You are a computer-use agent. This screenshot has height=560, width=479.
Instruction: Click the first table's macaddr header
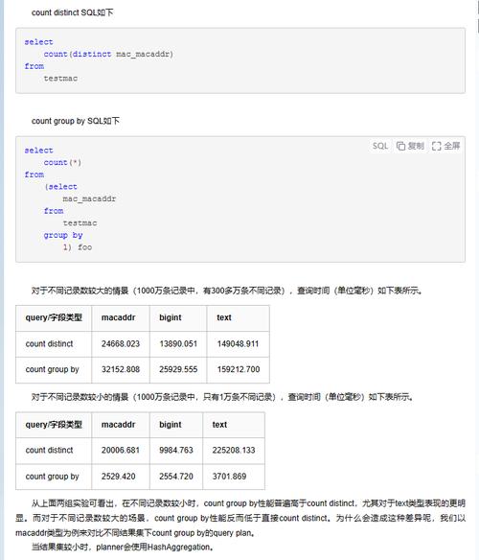pyautogui.click(x=118, y=317)
